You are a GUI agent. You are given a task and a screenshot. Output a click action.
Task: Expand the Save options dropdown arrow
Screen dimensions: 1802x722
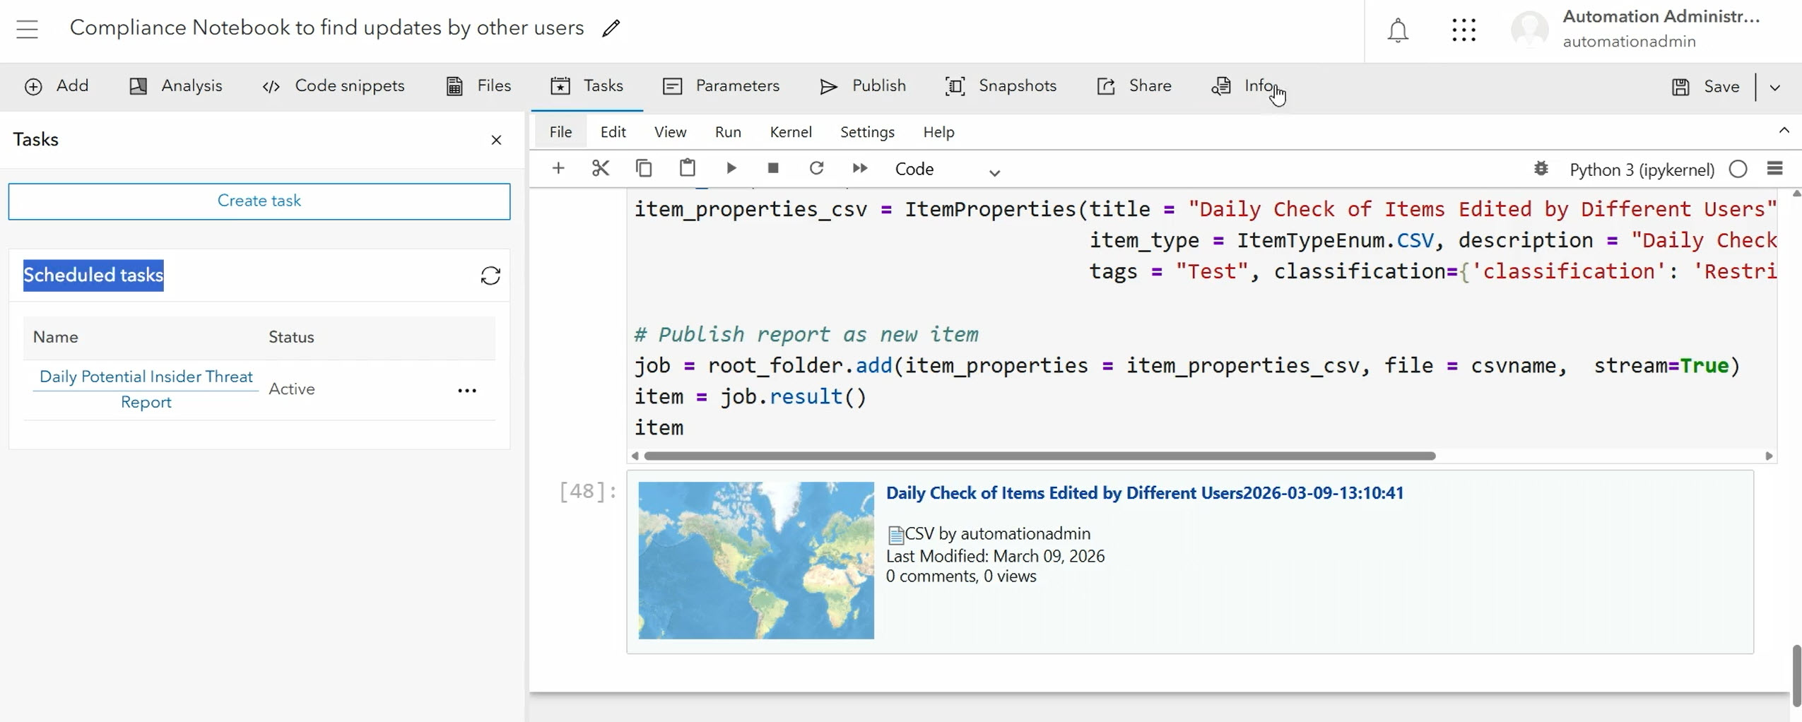(1774, 88)
